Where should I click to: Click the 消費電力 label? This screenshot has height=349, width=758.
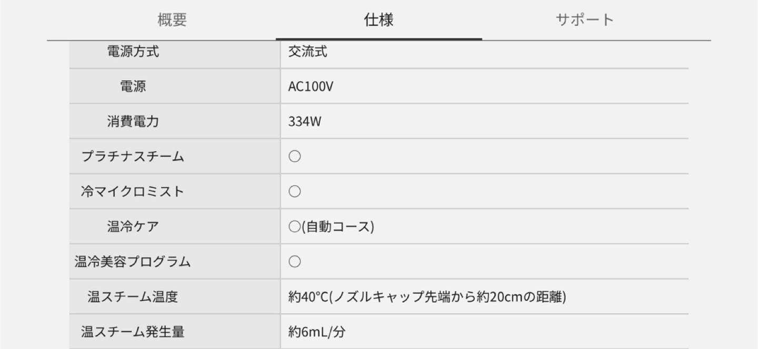tap(133, 121)
